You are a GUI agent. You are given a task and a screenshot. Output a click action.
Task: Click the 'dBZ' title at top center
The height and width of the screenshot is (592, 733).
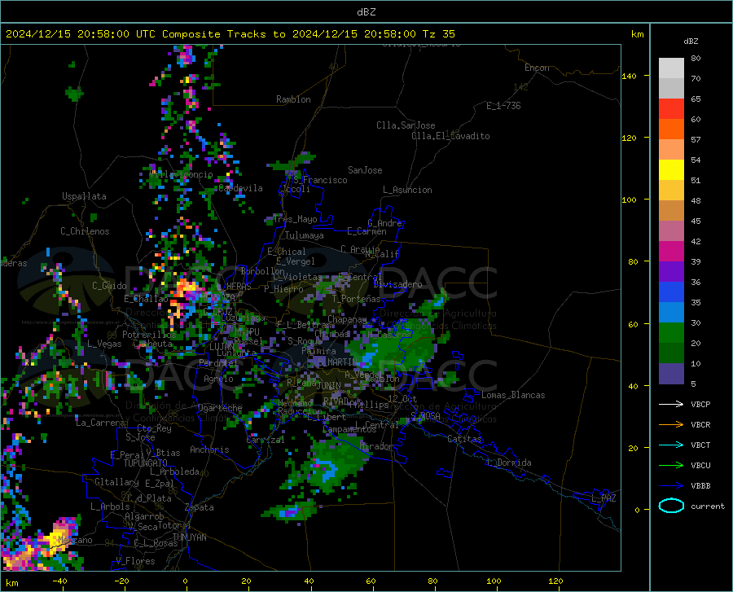[x=366, y=12]
